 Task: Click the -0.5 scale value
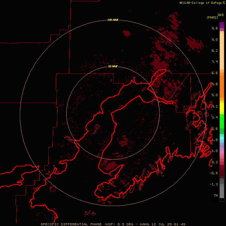click(x=214, y=173)
